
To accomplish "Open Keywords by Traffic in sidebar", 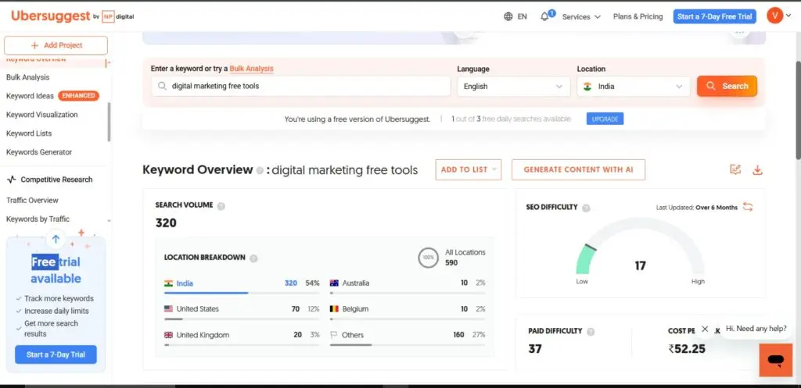I will (x=38, y=219).
